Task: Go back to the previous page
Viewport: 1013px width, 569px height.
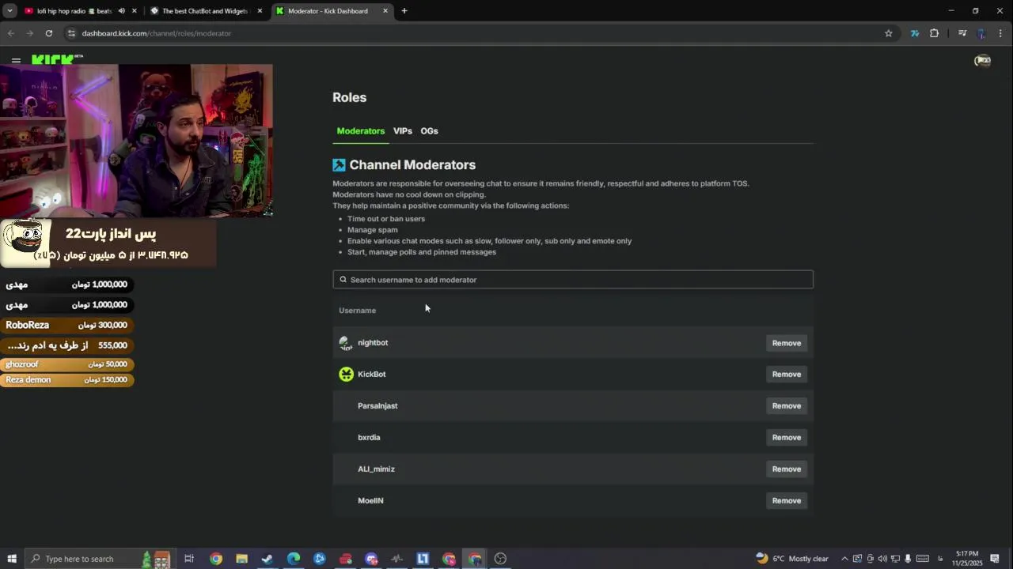Action: tap(10, 33)
